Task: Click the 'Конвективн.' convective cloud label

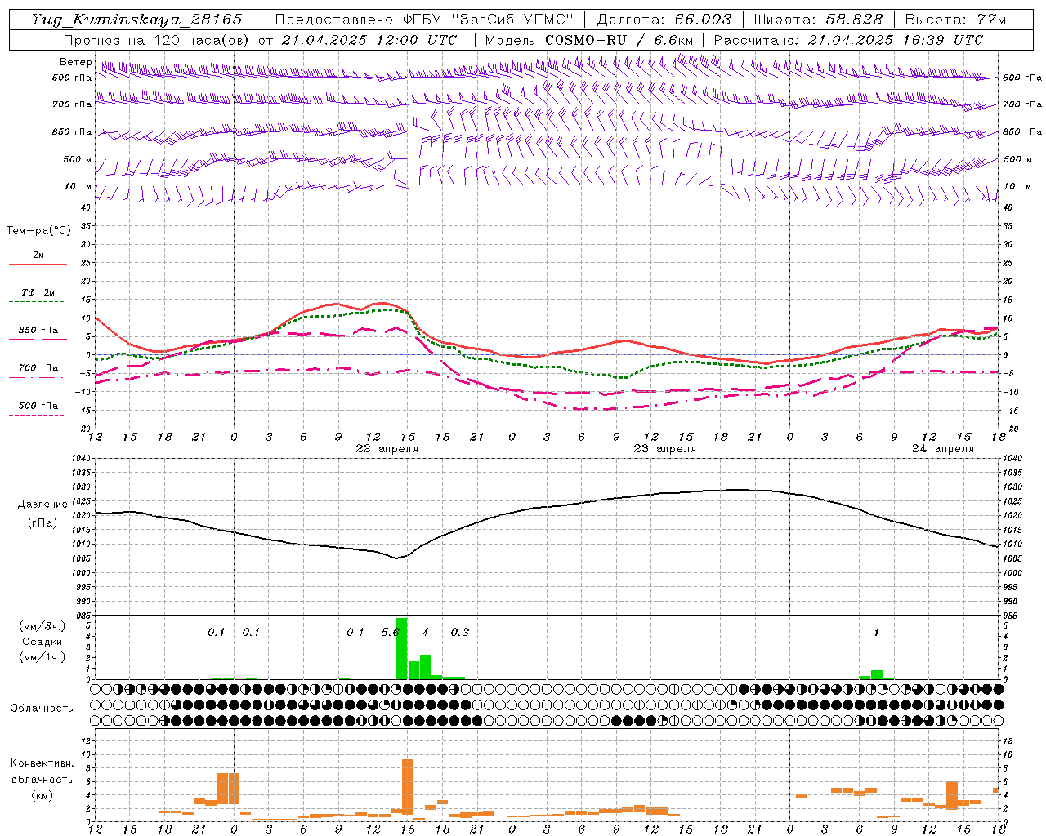Action: [x=42, y=763]
